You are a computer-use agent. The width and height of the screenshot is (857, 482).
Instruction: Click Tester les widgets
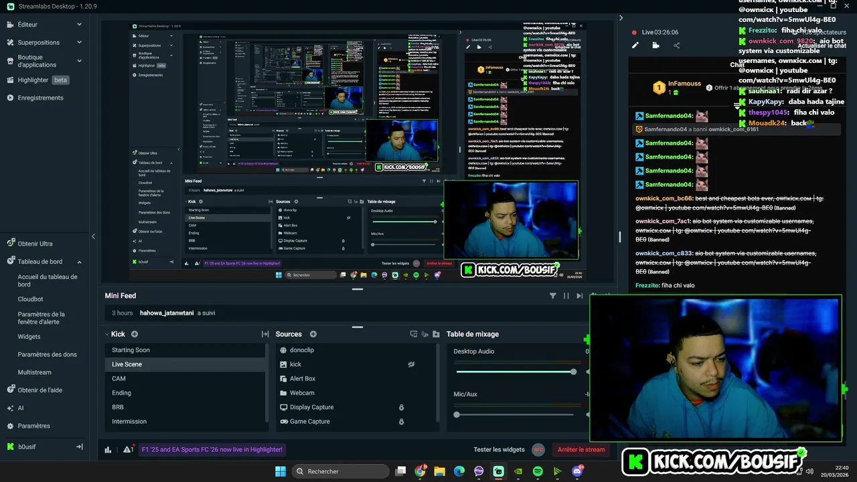499,450
